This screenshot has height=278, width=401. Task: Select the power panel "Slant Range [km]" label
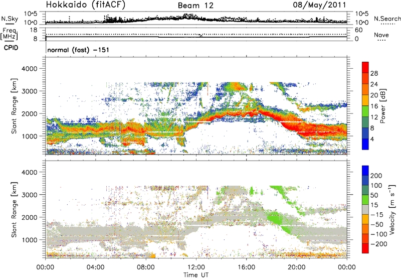(15, 106)
